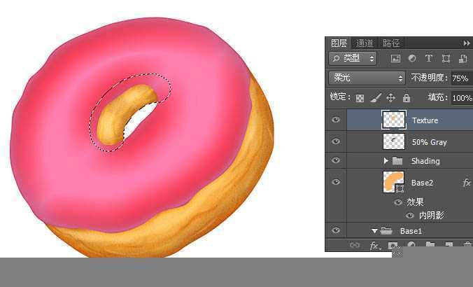
Task: Hide the Texture layer
Action: pyautogui.click(x=336, y=120)
